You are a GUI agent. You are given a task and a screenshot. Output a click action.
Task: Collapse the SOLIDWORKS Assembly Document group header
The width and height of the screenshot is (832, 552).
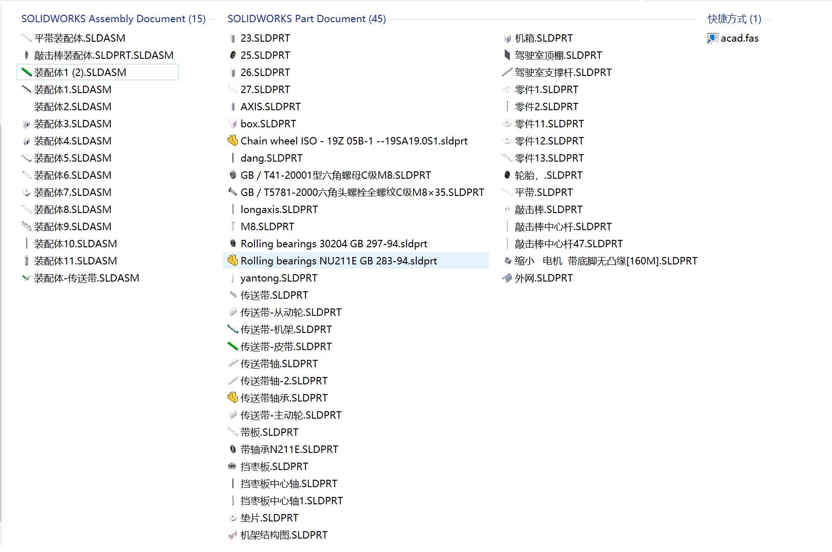(x=114, y=19)
